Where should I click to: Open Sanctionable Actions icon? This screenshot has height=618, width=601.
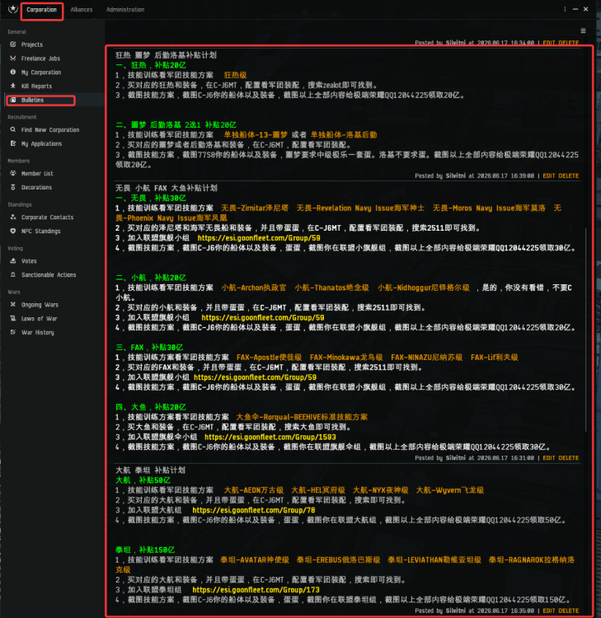coord(13,274)
